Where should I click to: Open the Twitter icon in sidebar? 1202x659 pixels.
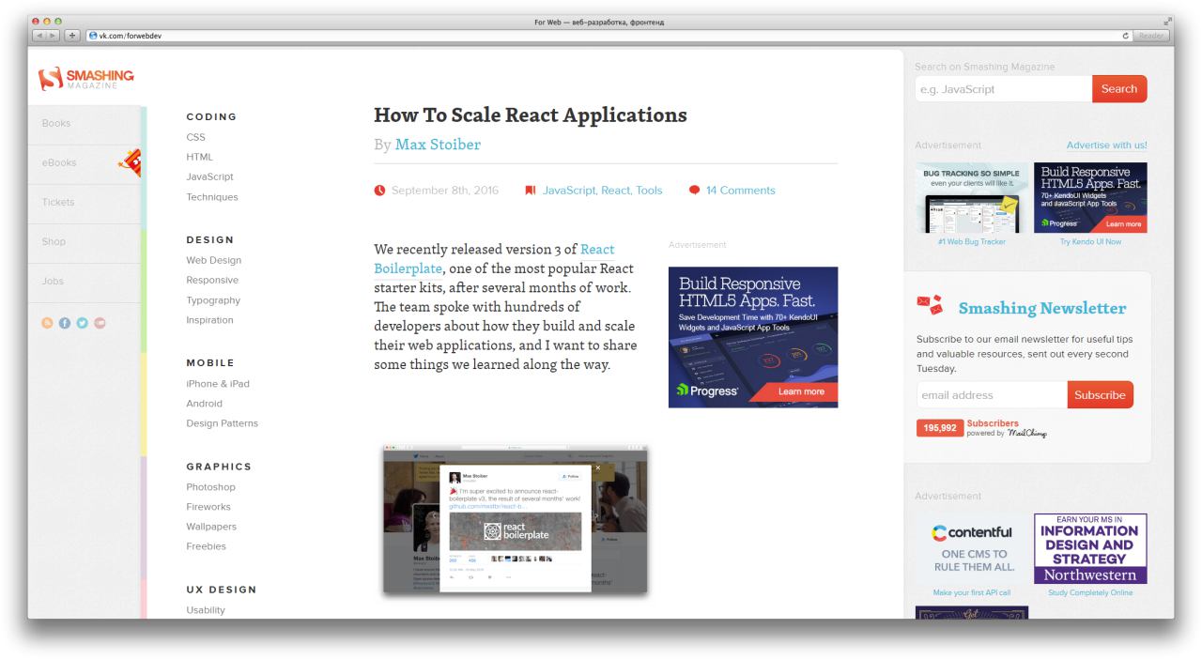(x=82, y=322)
